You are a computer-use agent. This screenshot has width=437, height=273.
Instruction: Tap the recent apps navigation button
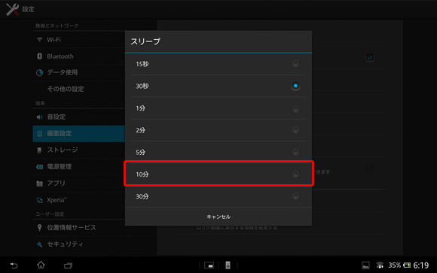pos(68,265)
